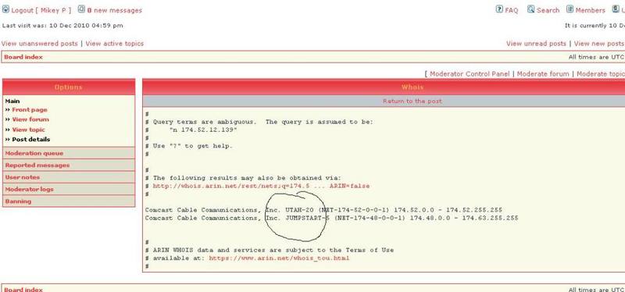Image resolution: width=625 pixels, height=292 pixels.
Task: Click the Comcast JUMPSTART-5 result line
Action: (x=331, y=218)
